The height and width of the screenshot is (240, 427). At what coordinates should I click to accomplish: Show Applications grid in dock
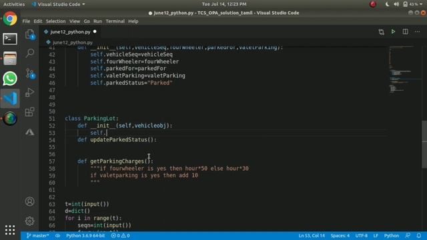point(10,230)
